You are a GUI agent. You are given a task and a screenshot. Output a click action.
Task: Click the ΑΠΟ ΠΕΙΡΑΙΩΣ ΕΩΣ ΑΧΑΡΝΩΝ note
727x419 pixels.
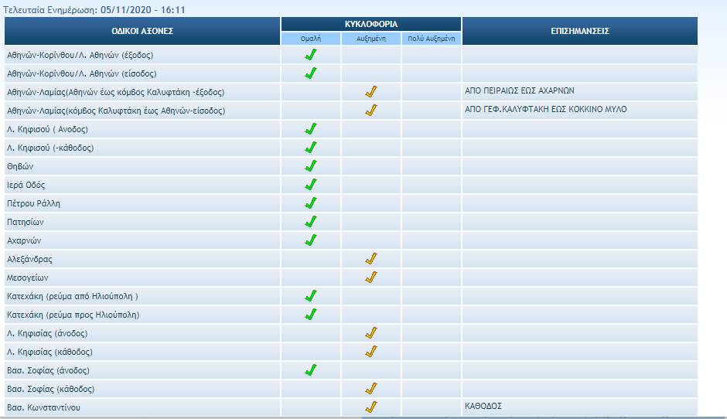coord(519,91)
